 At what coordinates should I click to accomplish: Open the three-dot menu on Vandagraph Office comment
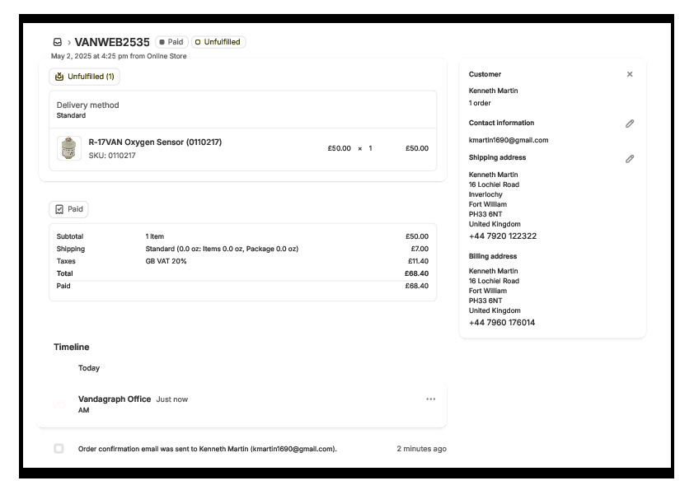point(430,399)
